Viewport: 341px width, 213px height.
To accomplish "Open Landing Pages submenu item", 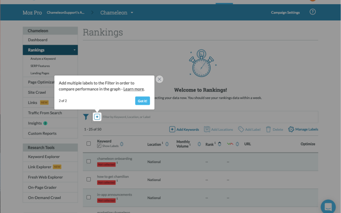I will tap(40, 73).
